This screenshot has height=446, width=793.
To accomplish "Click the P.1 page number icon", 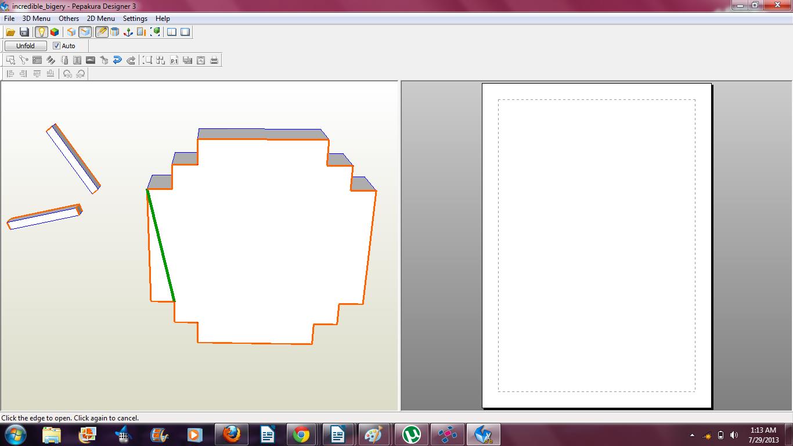I will click(174, 60).
